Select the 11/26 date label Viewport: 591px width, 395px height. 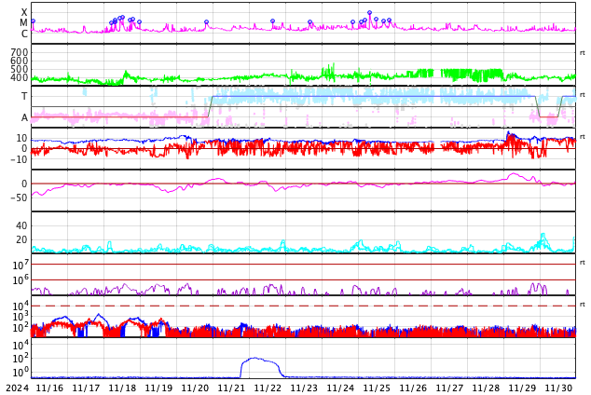point(413,388)
